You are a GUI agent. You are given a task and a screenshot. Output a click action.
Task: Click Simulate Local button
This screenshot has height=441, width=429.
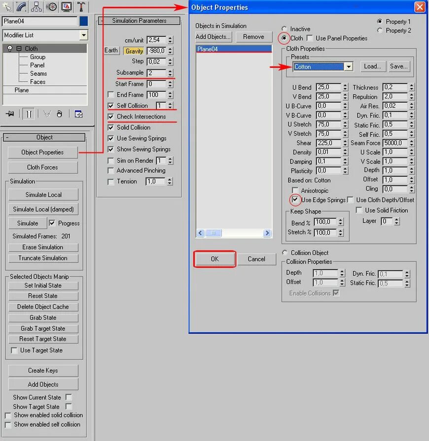click(x=43, y=194)
